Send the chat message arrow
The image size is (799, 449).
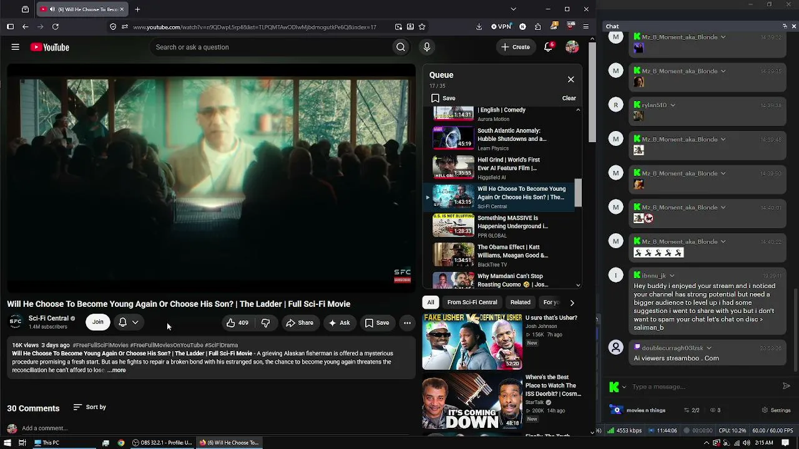(787, 386)
